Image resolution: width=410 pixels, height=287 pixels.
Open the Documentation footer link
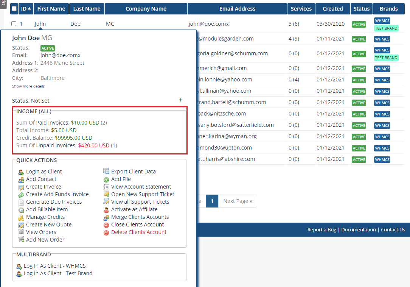pyautogui.click(x=359, y=230)
